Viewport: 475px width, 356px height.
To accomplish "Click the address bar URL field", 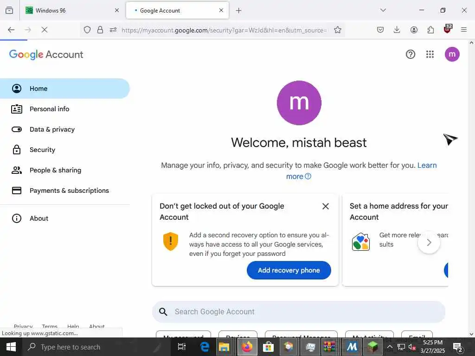I will click(224, 30).
